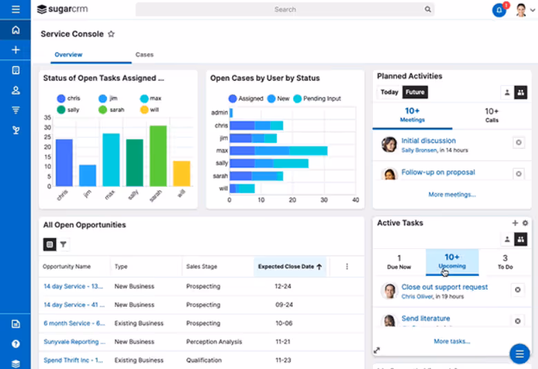Screen dimensions: 538x369
Task: Open the Contacts person icon in sidebar
Action: [x=15, y=90]
